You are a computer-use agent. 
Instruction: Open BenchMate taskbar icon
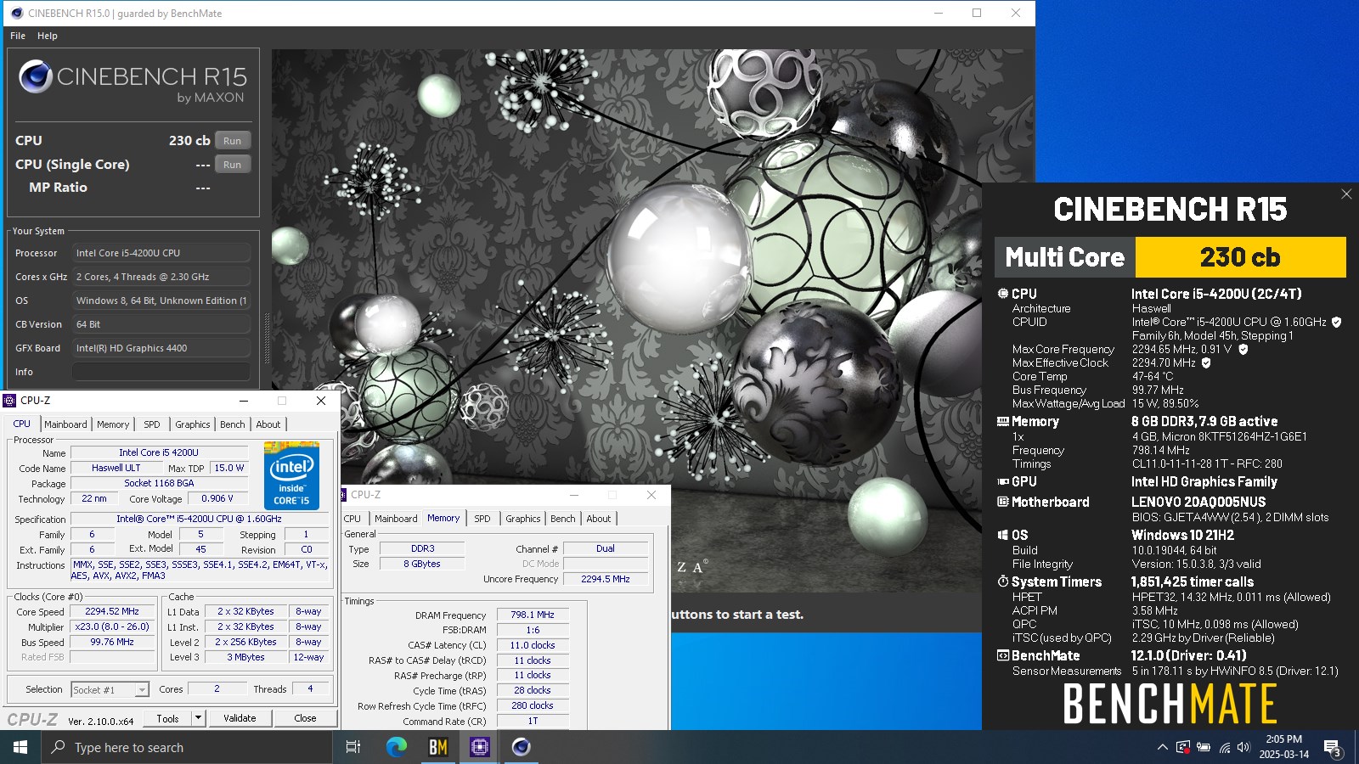click(438, 747)
